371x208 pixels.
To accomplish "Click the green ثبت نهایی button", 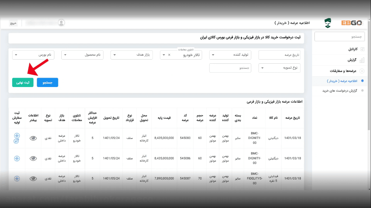I will point(23,82).
